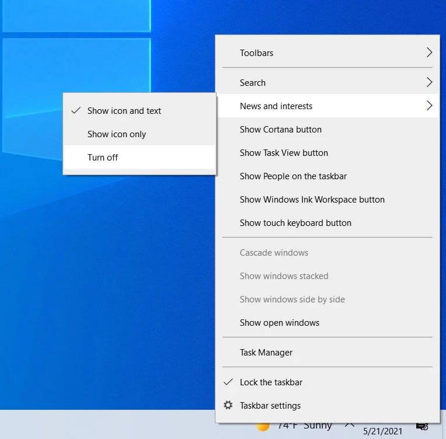The image size is (446, 439).
Task: Expand the Search submenu arrow
Action: coord(429,82)
